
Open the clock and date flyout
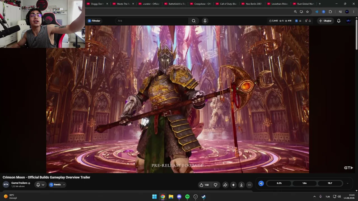(349, 197)
